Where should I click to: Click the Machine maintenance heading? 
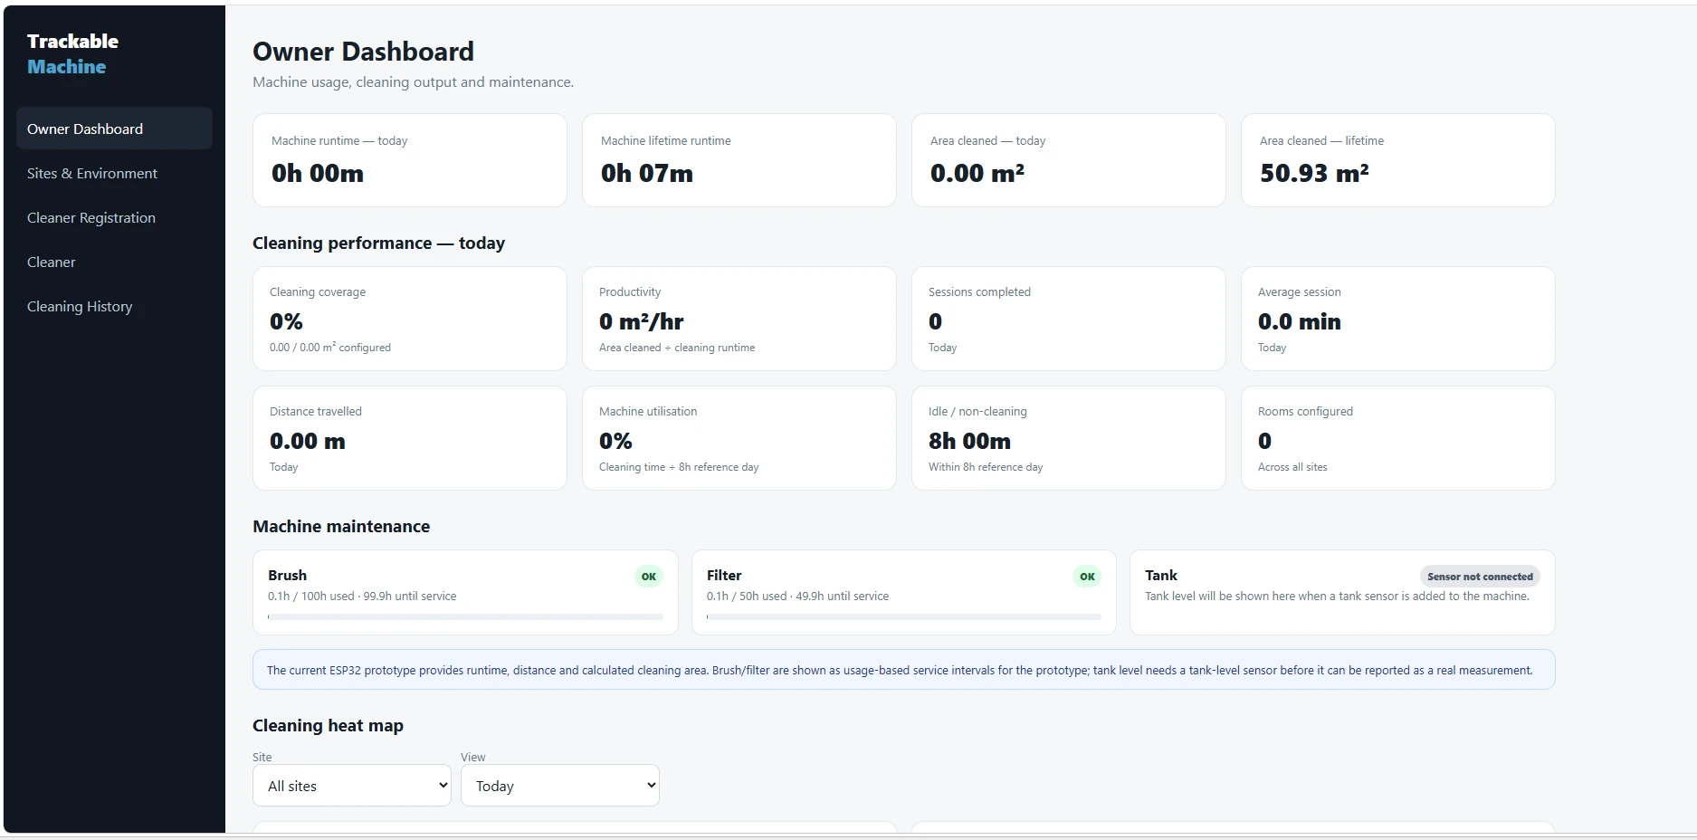(x=341, y=527)
